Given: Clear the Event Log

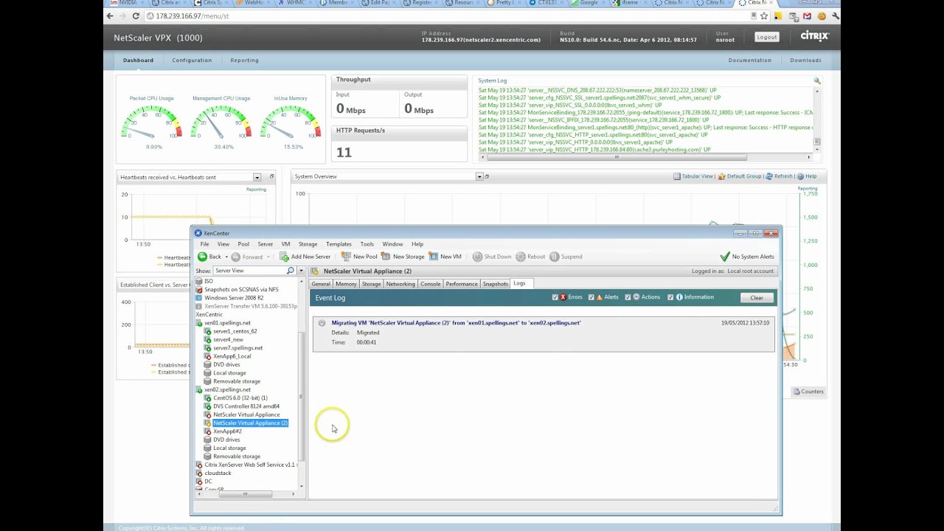Looking at the screenshot, I should pos(757,298).
